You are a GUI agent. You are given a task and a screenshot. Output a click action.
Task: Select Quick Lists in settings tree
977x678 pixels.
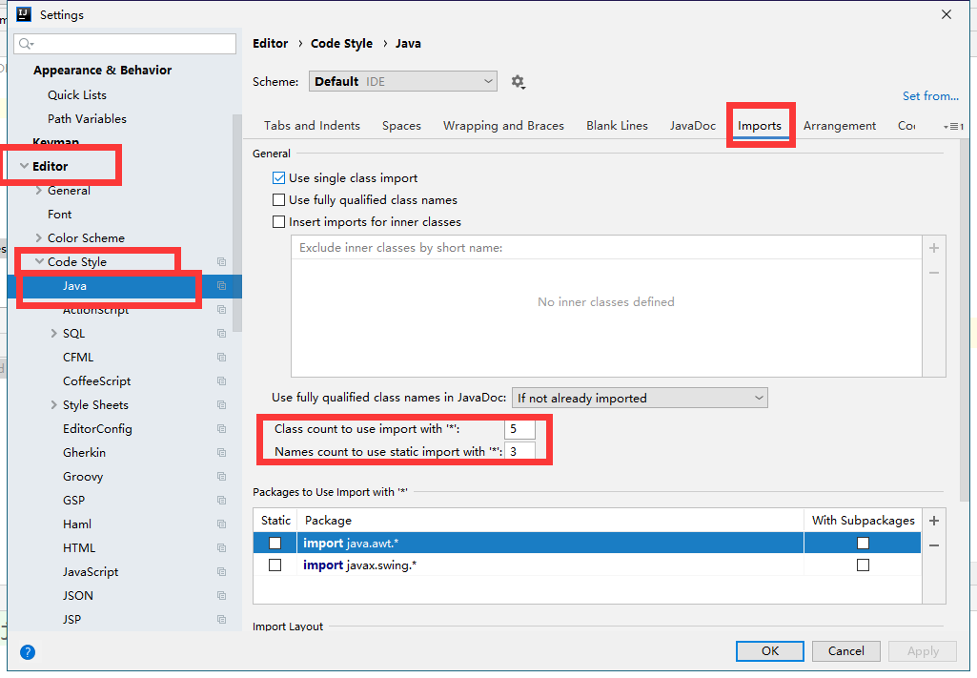(77, 95)
